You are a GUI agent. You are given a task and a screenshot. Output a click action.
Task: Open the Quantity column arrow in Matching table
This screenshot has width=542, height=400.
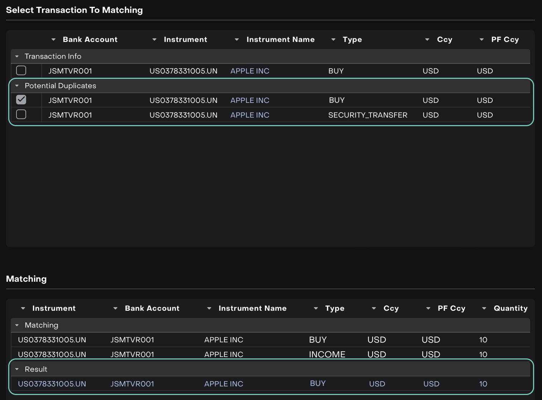(x=484, y=309)
